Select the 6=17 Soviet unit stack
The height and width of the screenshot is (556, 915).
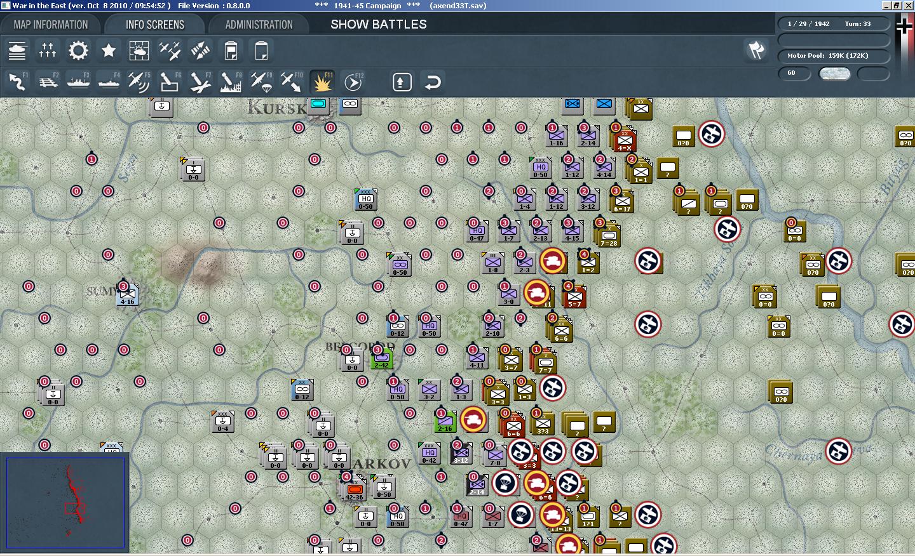[x=623, y=201]
